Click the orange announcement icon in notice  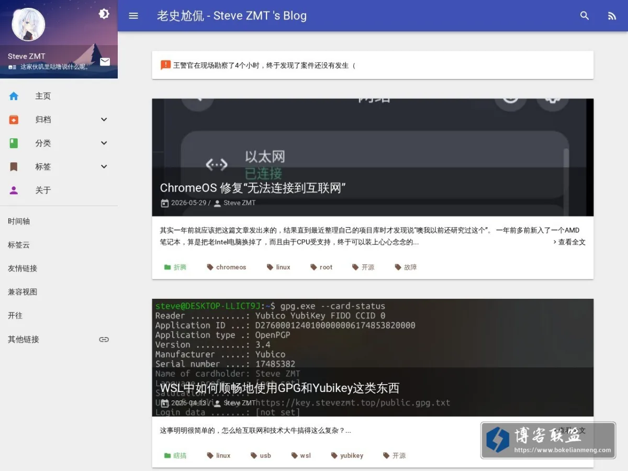(165, 65)
